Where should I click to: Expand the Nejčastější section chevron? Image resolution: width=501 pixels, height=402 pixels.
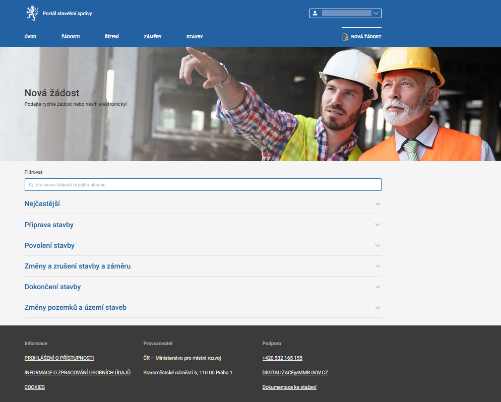click(378, 204)
